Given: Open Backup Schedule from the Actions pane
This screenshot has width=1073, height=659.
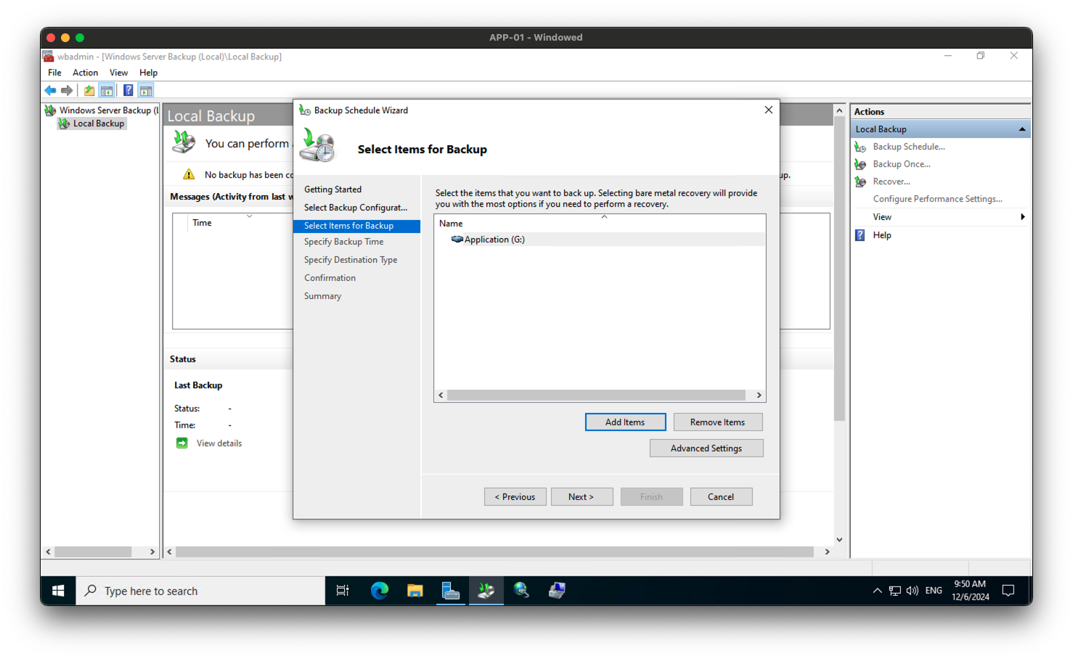Looking at the screenshot, I should 908,147.
